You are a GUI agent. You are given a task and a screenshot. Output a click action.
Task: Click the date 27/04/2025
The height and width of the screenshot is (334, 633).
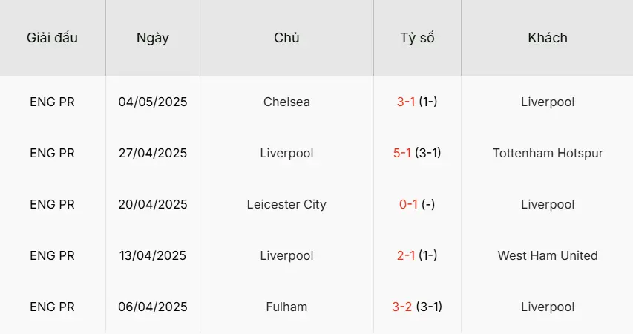tap(153, 153)
